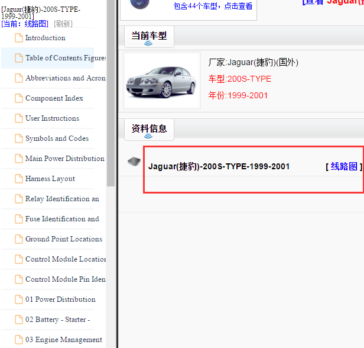Click the Jaguar S-TYPE car thumbnail
The image size is (364, 348).
pos(162,80)
